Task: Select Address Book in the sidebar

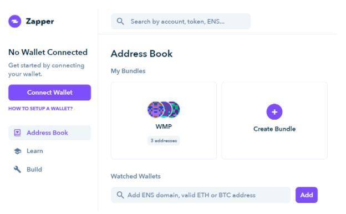Action: click(x=50, y=133)
